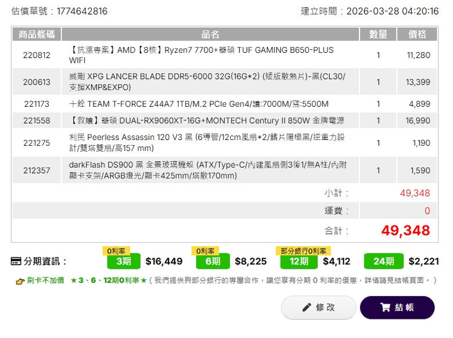
Task: Click the price 4,899
Action: tap(419, 104)
